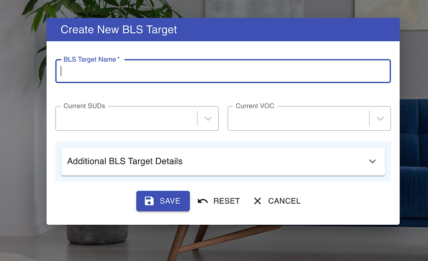Screen dimensions: 428x261
Task: Click the Current SUDs field label
Action: (x=84, y=106)
